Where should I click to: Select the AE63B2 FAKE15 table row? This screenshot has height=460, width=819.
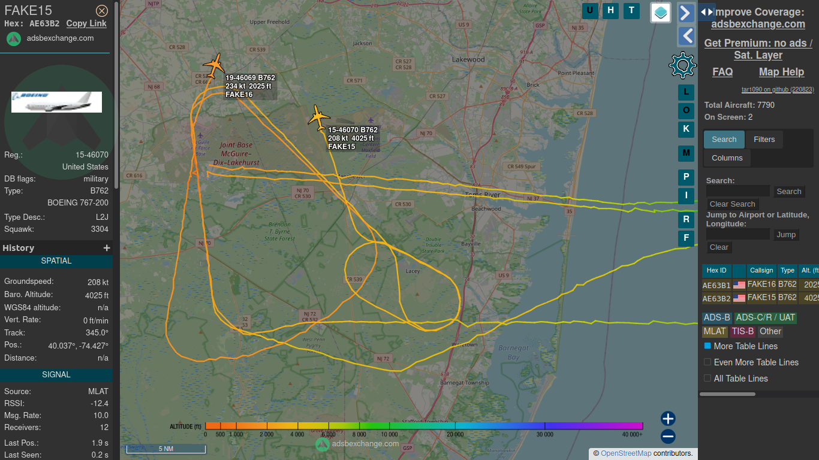tap(760, 298)
